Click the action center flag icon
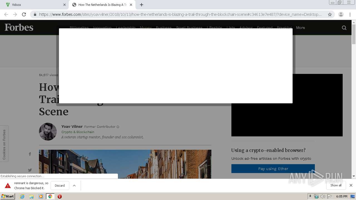This screenshot has width=356, height=200. tap(330, 196)
